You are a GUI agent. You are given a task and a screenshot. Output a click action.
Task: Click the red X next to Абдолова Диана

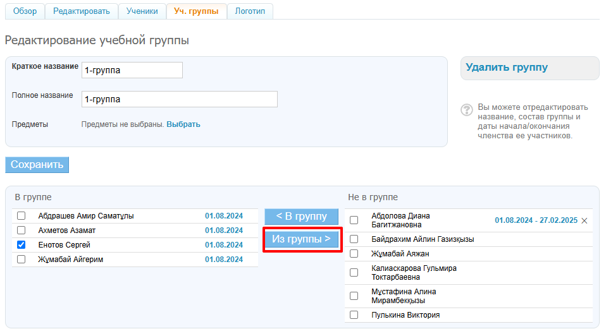[584, 220]
